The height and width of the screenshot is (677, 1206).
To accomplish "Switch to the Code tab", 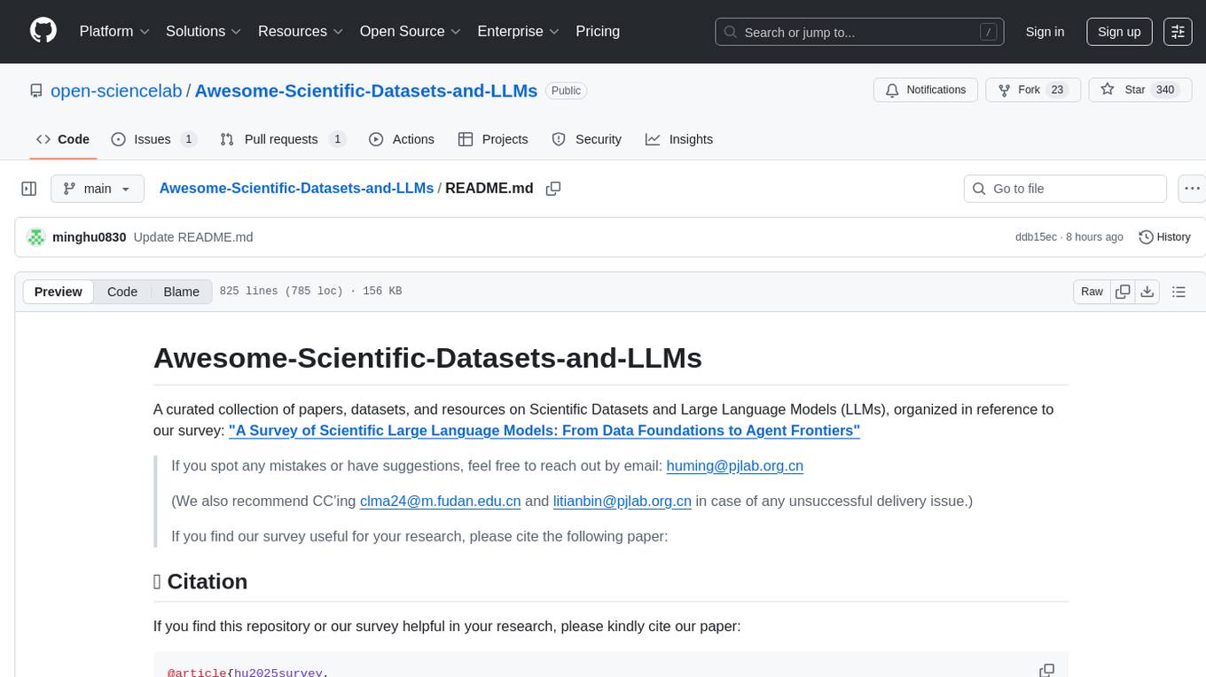I will pyautogui.click(x=63, y=139).
